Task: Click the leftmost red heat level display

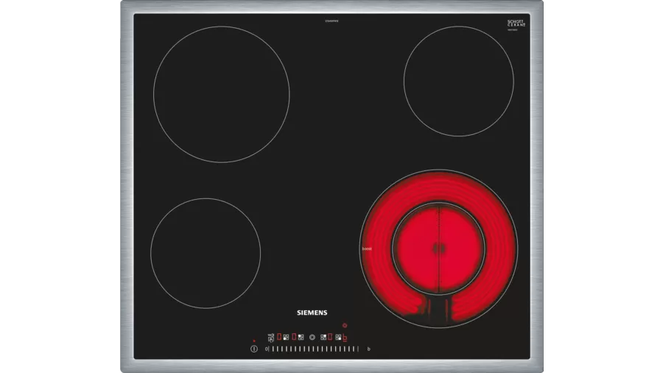Action: point(280,337)
